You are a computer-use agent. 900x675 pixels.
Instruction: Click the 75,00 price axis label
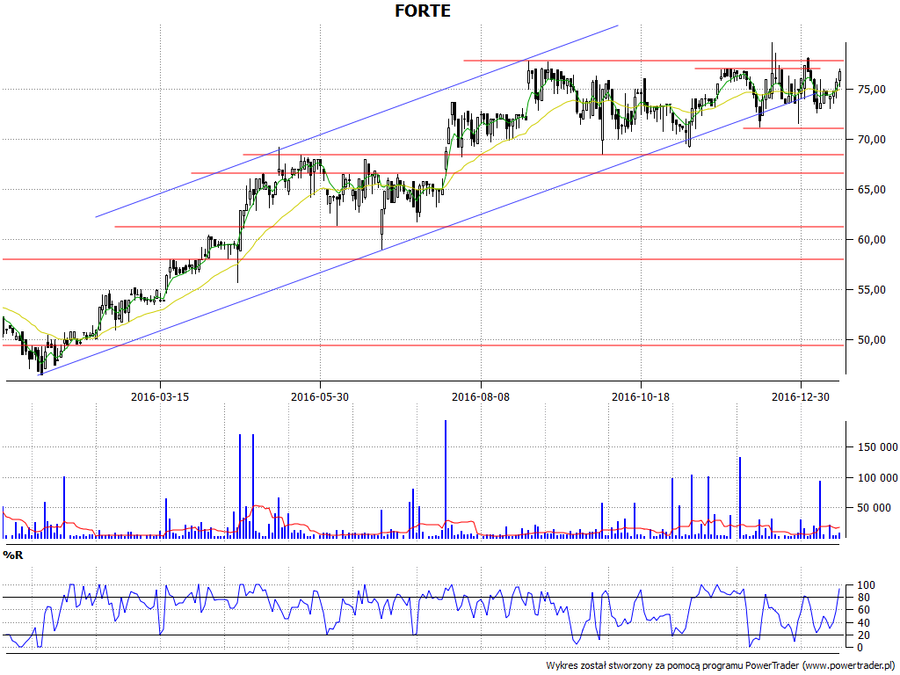pyautogui.click(x=872, y=90)
